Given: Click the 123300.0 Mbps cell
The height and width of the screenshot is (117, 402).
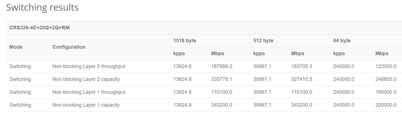Looking at the screenshot, I should pos(386,67).
